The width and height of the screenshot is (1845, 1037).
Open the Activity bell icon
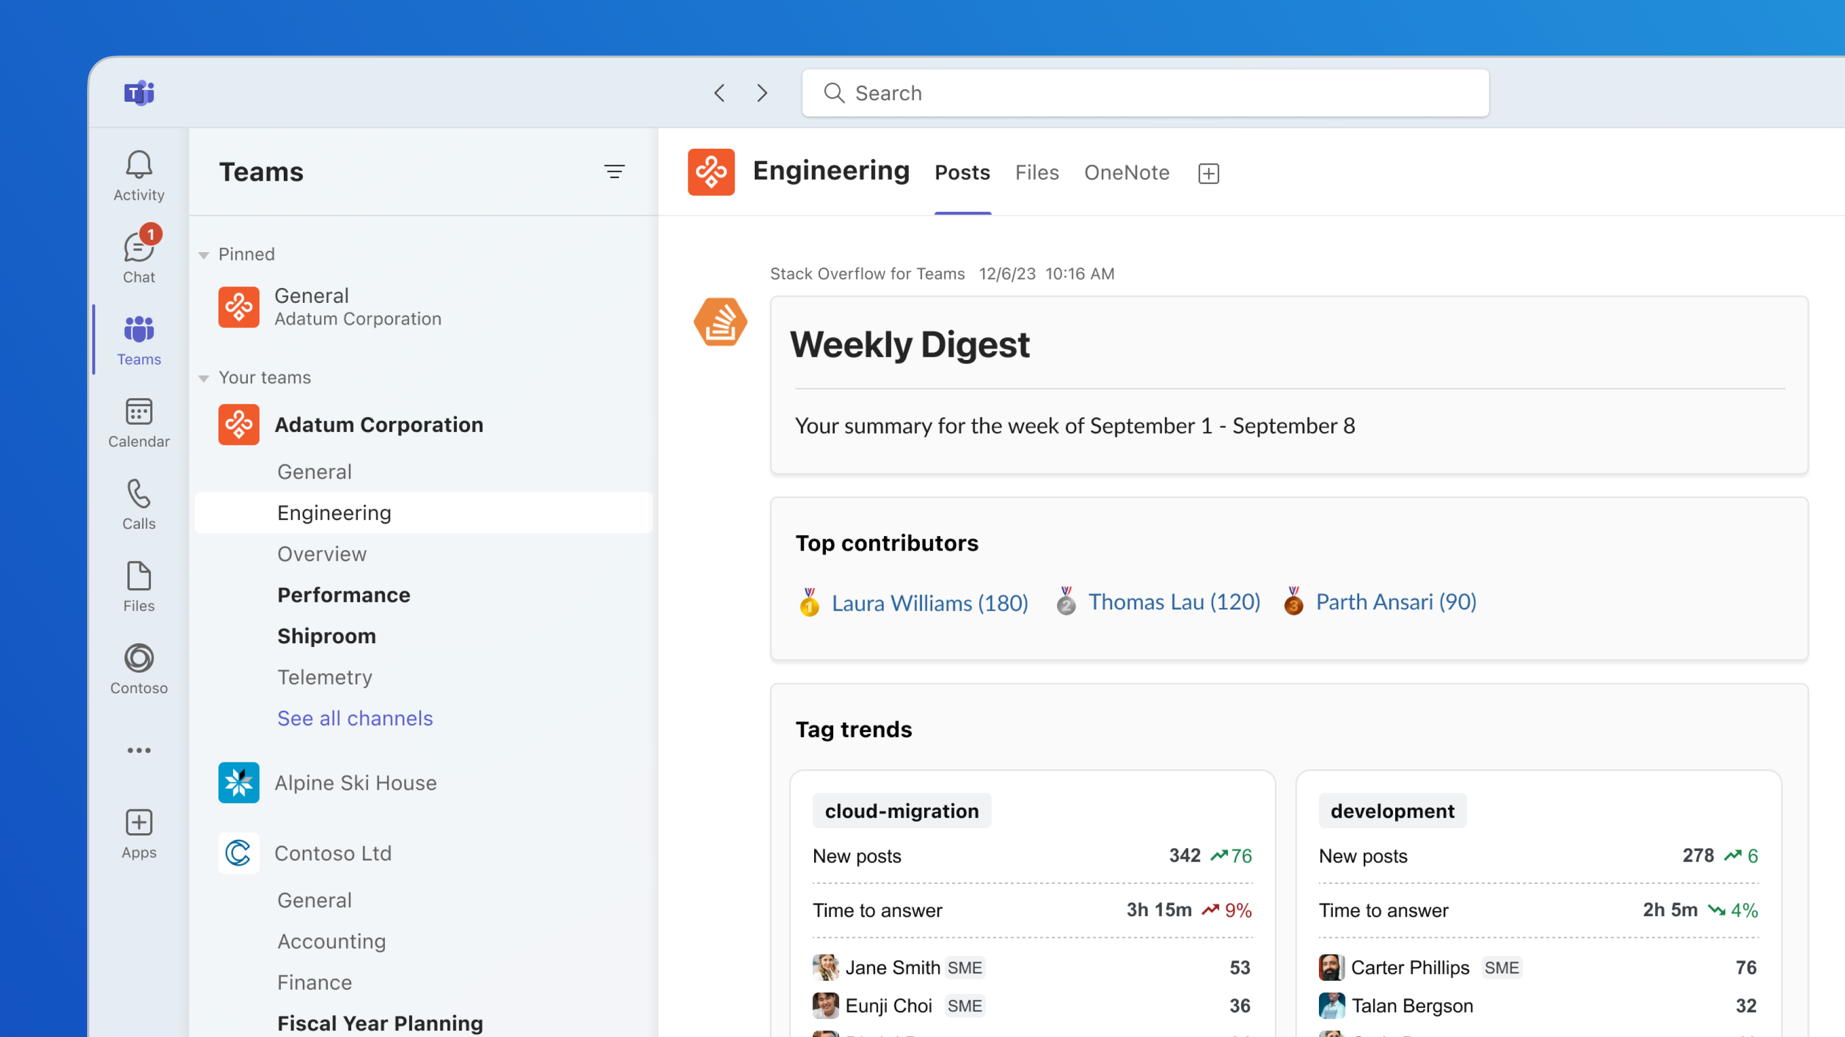click(x=139, y=166)
